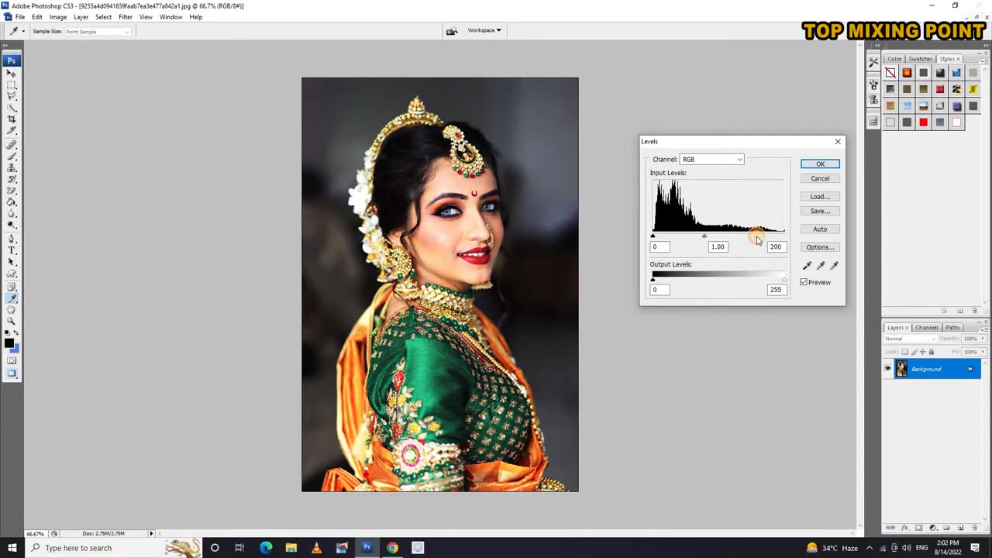Click the Load... button

tap(820, 196)
